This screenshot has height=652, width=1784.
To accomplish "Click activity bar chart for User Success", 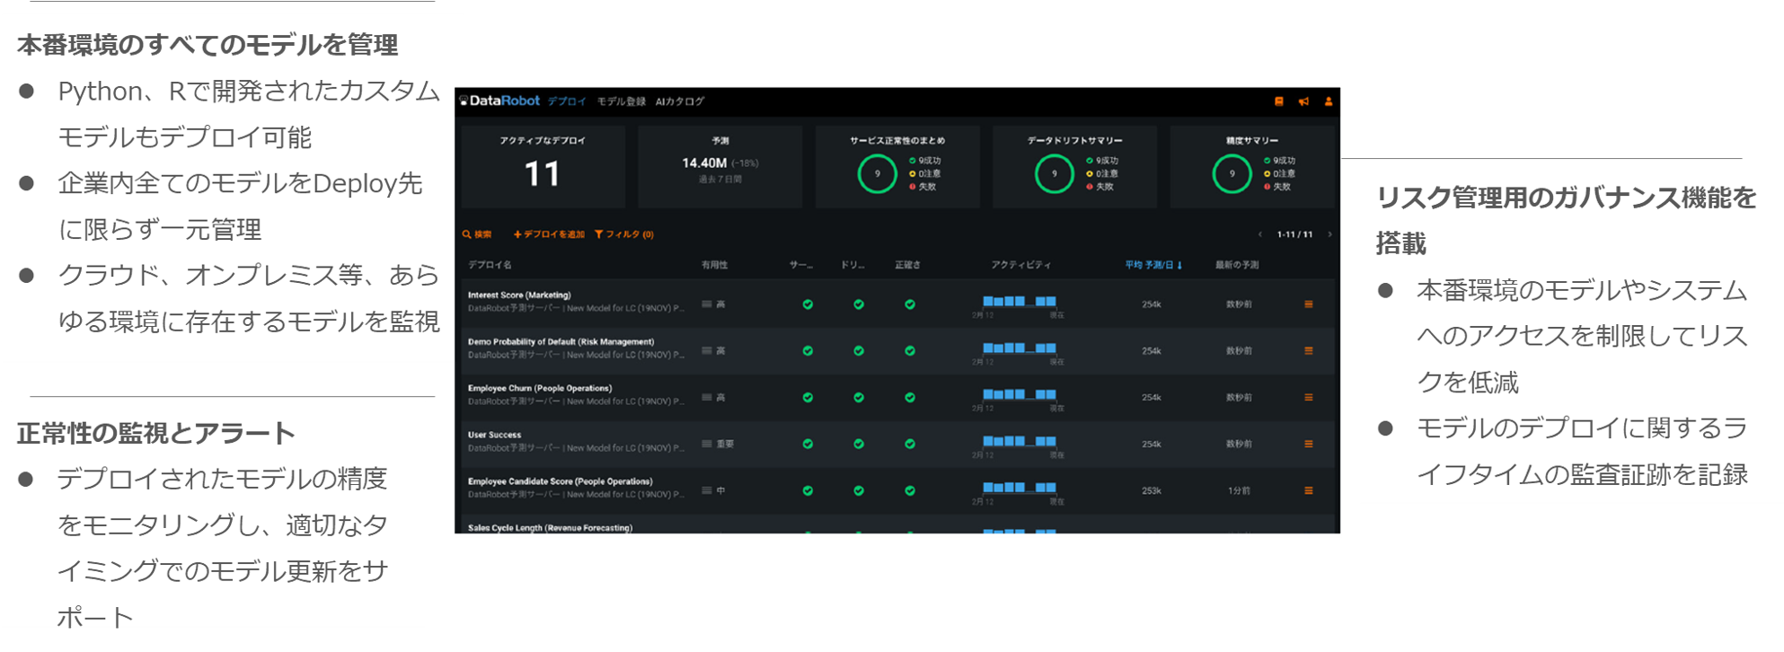I will tap(1020, 442).
